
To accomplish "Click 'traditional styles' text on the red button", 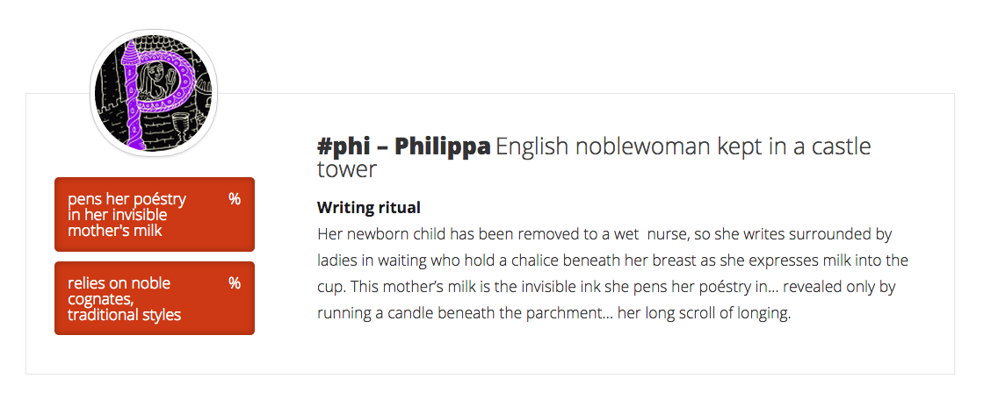I will (x=124, y=315).
